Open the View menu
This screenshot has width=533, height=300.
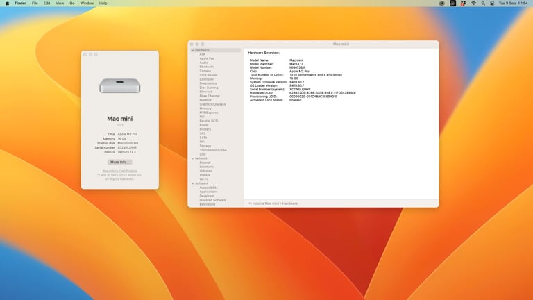[60, 3]
